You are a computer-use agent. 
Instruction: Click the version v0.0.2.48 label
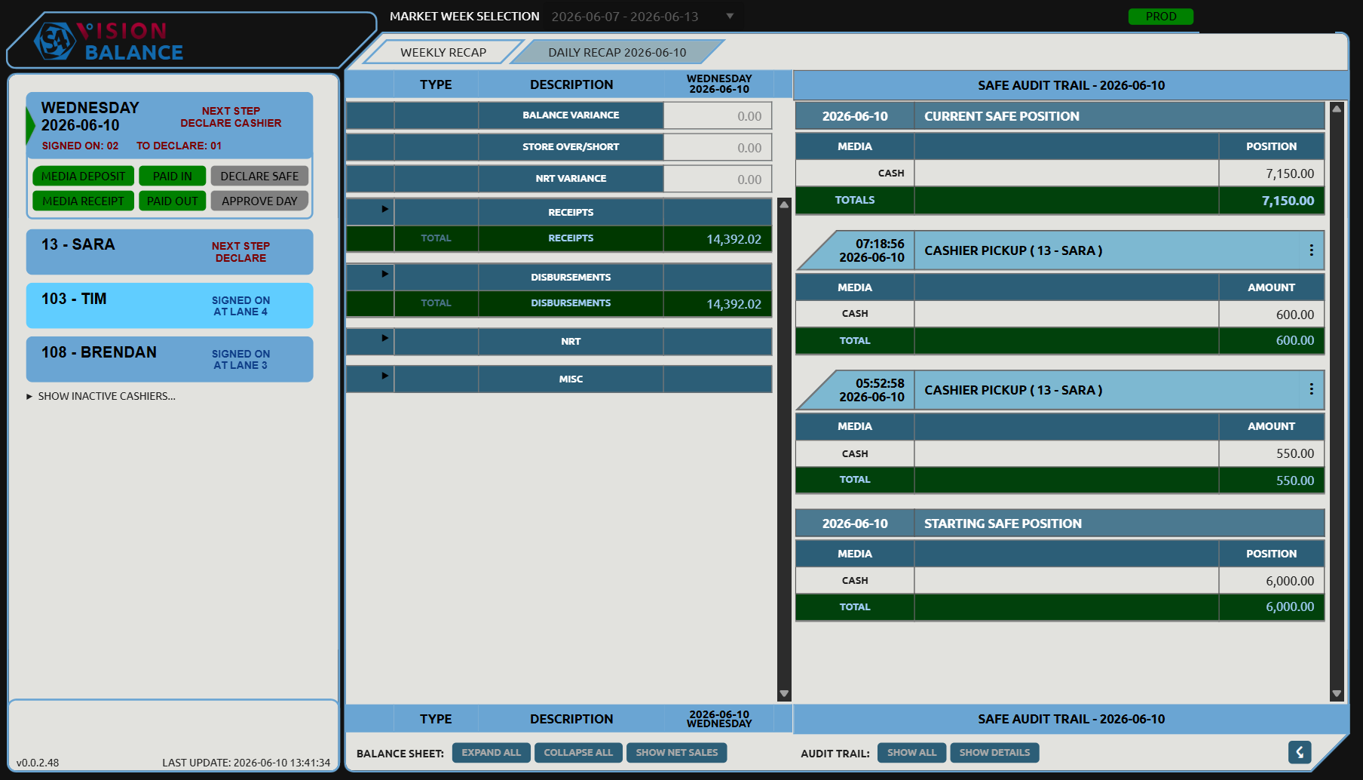pos(38,763)
